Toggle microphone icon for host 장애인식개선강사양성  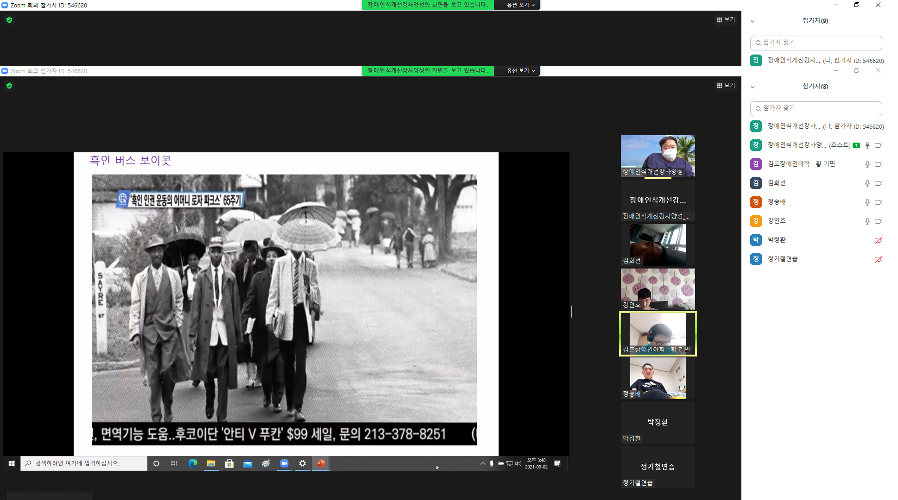(867, 145)
